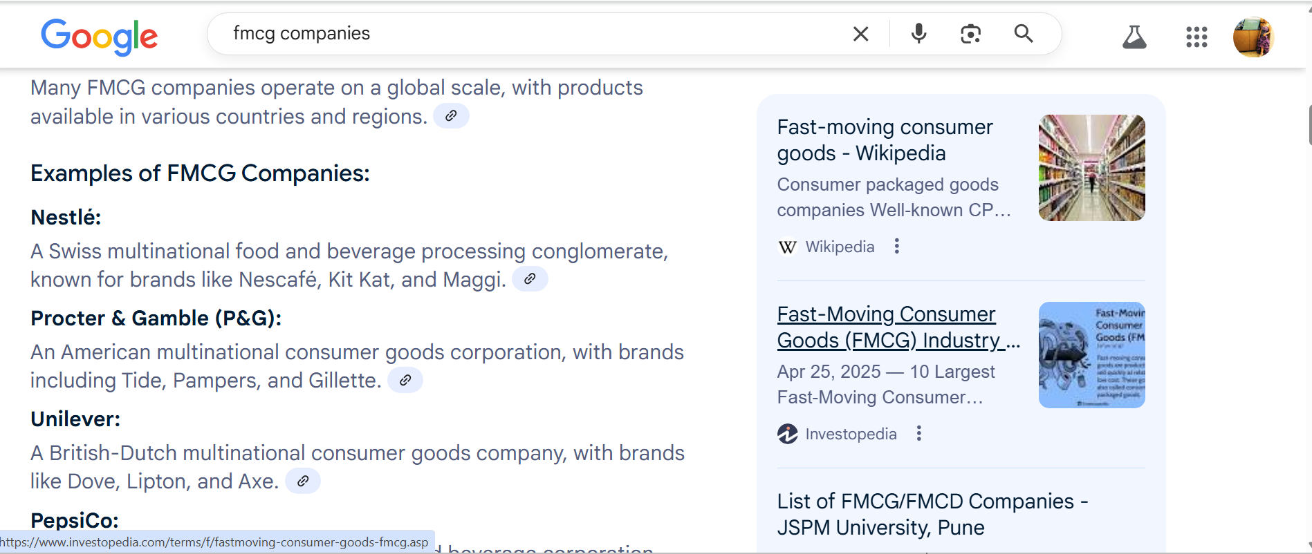The height and width of the screenshot is (554, 1312).
Task: Click the Nestlé: heading
Action: coord(66,218)
